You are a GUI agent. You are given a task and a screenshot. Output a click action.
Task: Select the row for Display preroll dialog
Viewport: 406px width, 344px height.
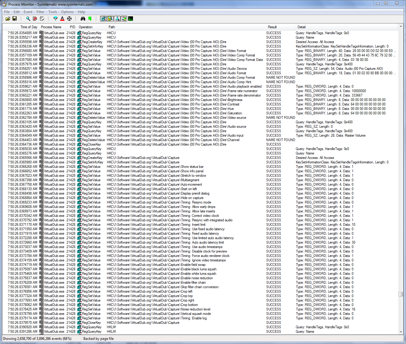(x=200, y=193)
